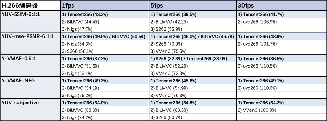Select cell S266 (32.3%) / Tencent266 (33.0%)

coord(193,59)
